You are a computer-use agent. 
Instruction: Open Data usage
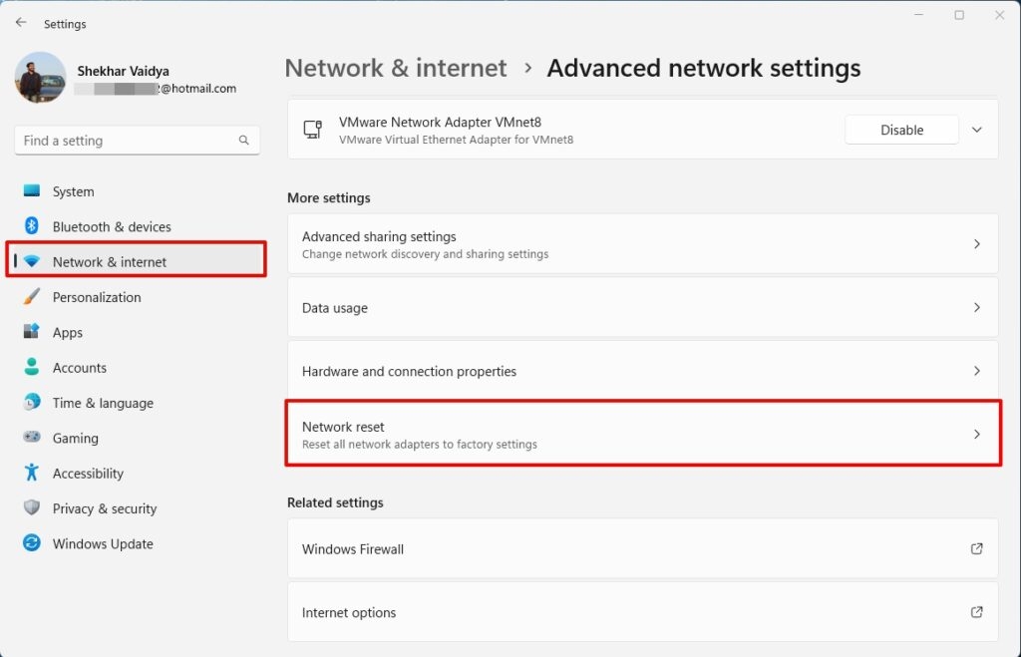[643, 307]
